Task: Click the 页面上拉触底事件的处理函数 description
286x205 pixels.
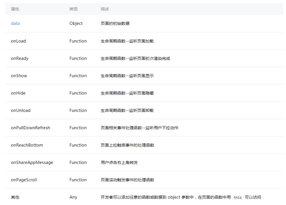Action: (x=127, y=145)
